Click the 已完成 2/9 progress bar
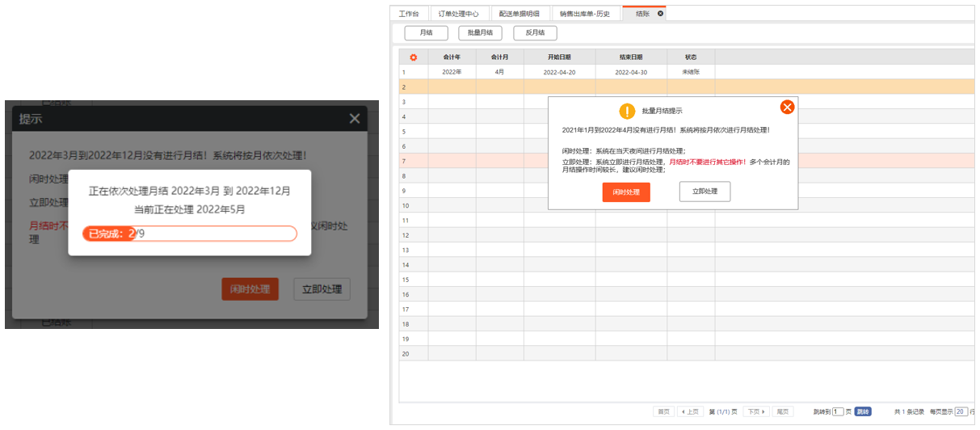The image size is (980, 430). [190, 234]
